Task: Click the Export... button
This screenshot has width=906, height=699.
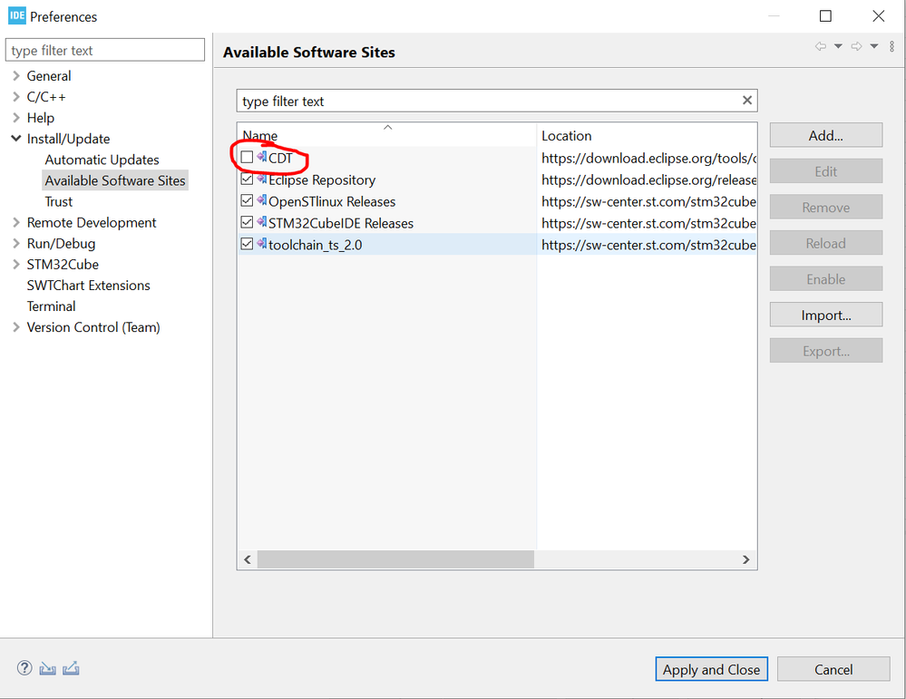Action: pos(825,351)
